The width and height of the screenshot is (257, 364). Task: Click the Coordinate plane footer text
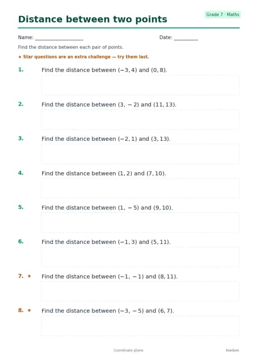point(128,350)
